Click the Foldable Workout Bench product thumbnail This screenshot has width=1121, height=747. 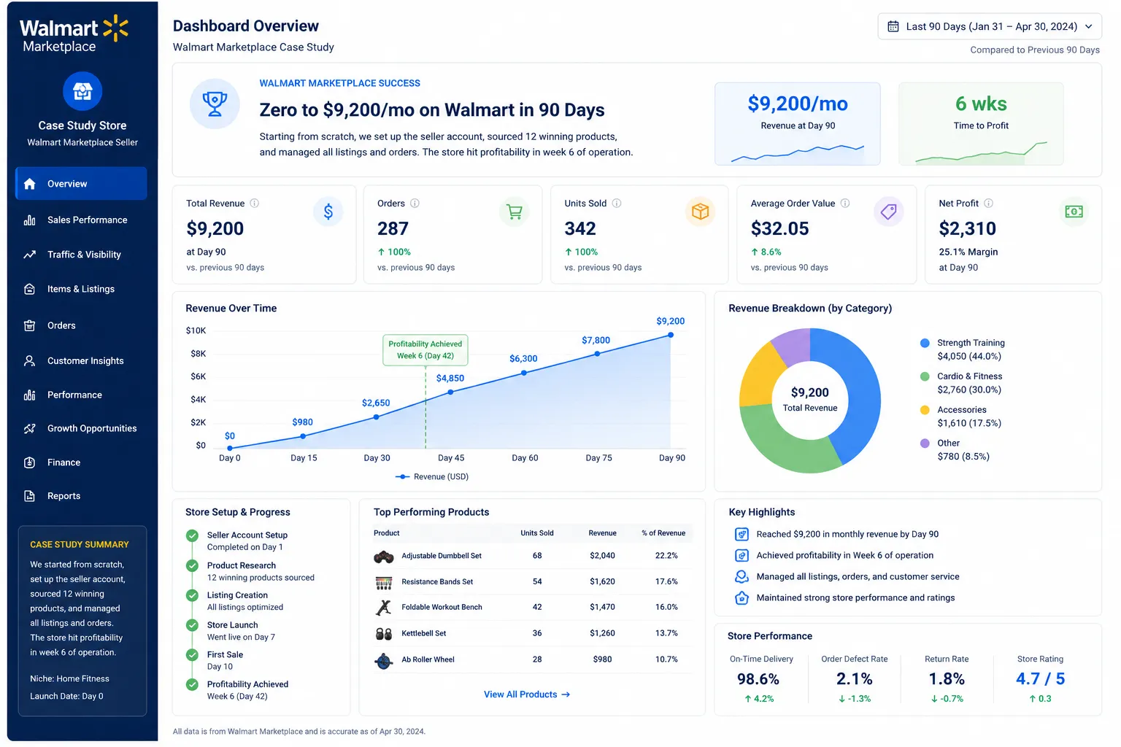click(x=384, y=608)
